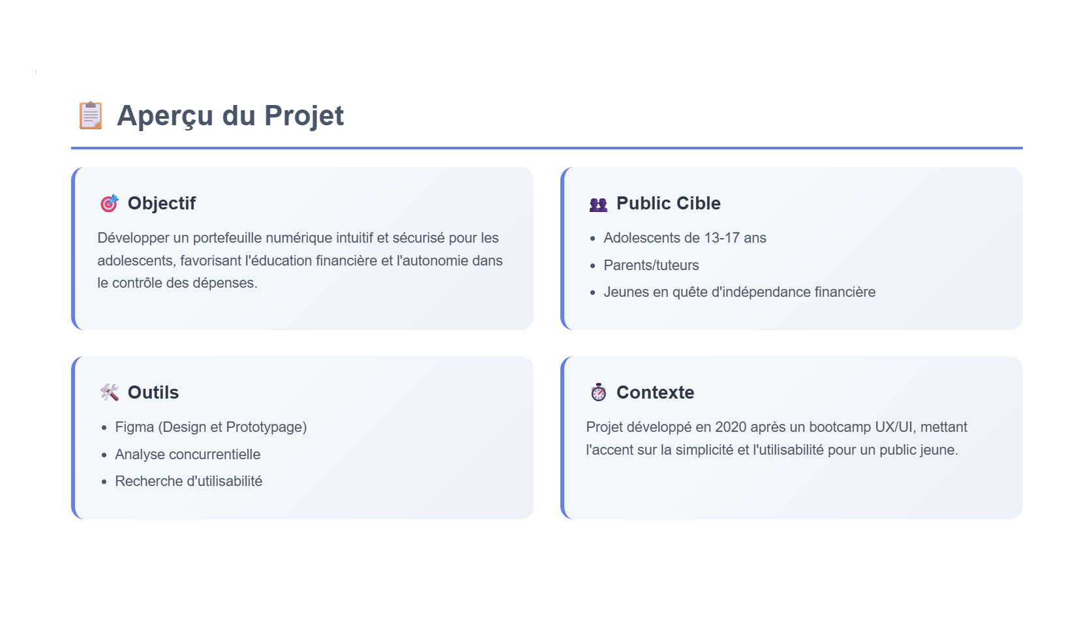Click the Objectif description paragraph
The image size is (1092, 638).
(300, 260)
